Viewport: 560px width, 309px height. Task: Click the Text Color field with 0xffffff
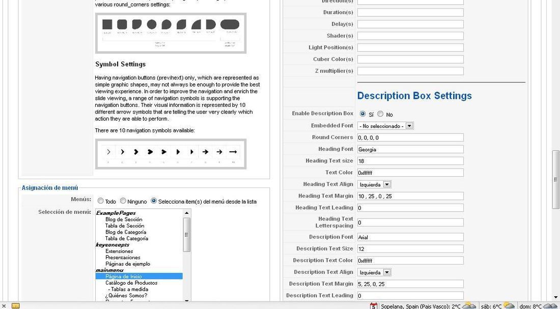pyautogui.click(x=410, y=173)
